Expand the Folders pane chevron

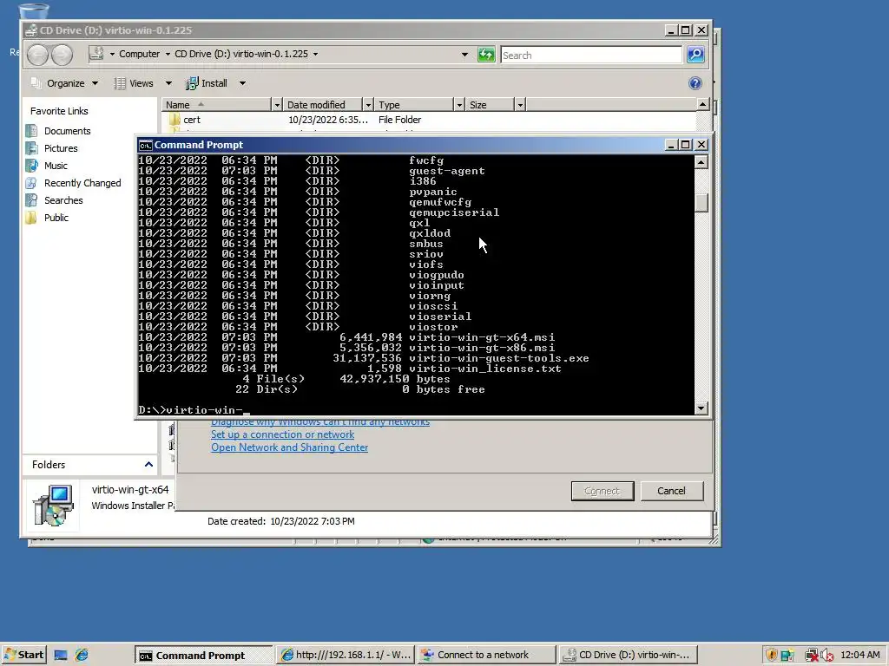[x=148, y=465]
